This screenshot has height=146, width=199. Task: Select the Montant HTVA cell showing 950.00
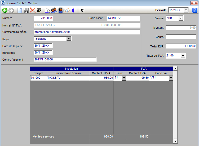[x=101, y=78]
